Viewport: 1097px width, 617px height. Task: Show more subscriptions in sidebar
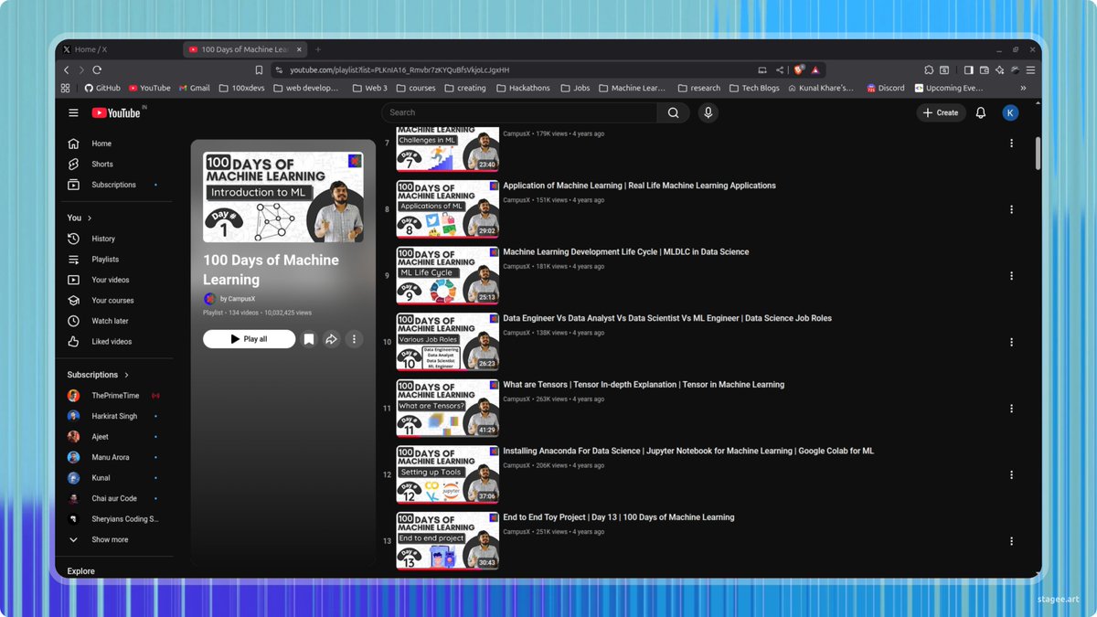112,539
